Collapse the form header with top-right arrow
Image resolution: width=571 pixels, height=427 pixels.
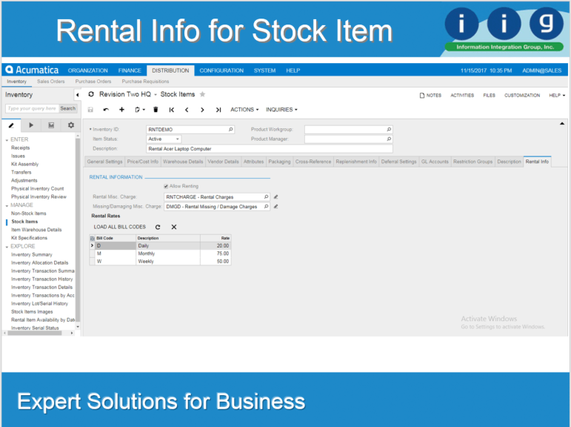[x=562, y=124]
